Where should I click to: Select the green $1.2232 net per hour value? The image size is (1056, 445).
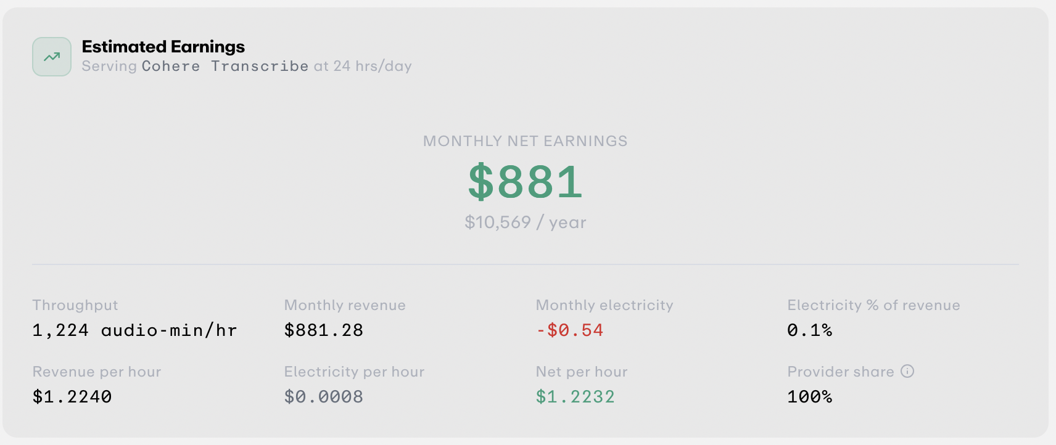pos(575,396)
